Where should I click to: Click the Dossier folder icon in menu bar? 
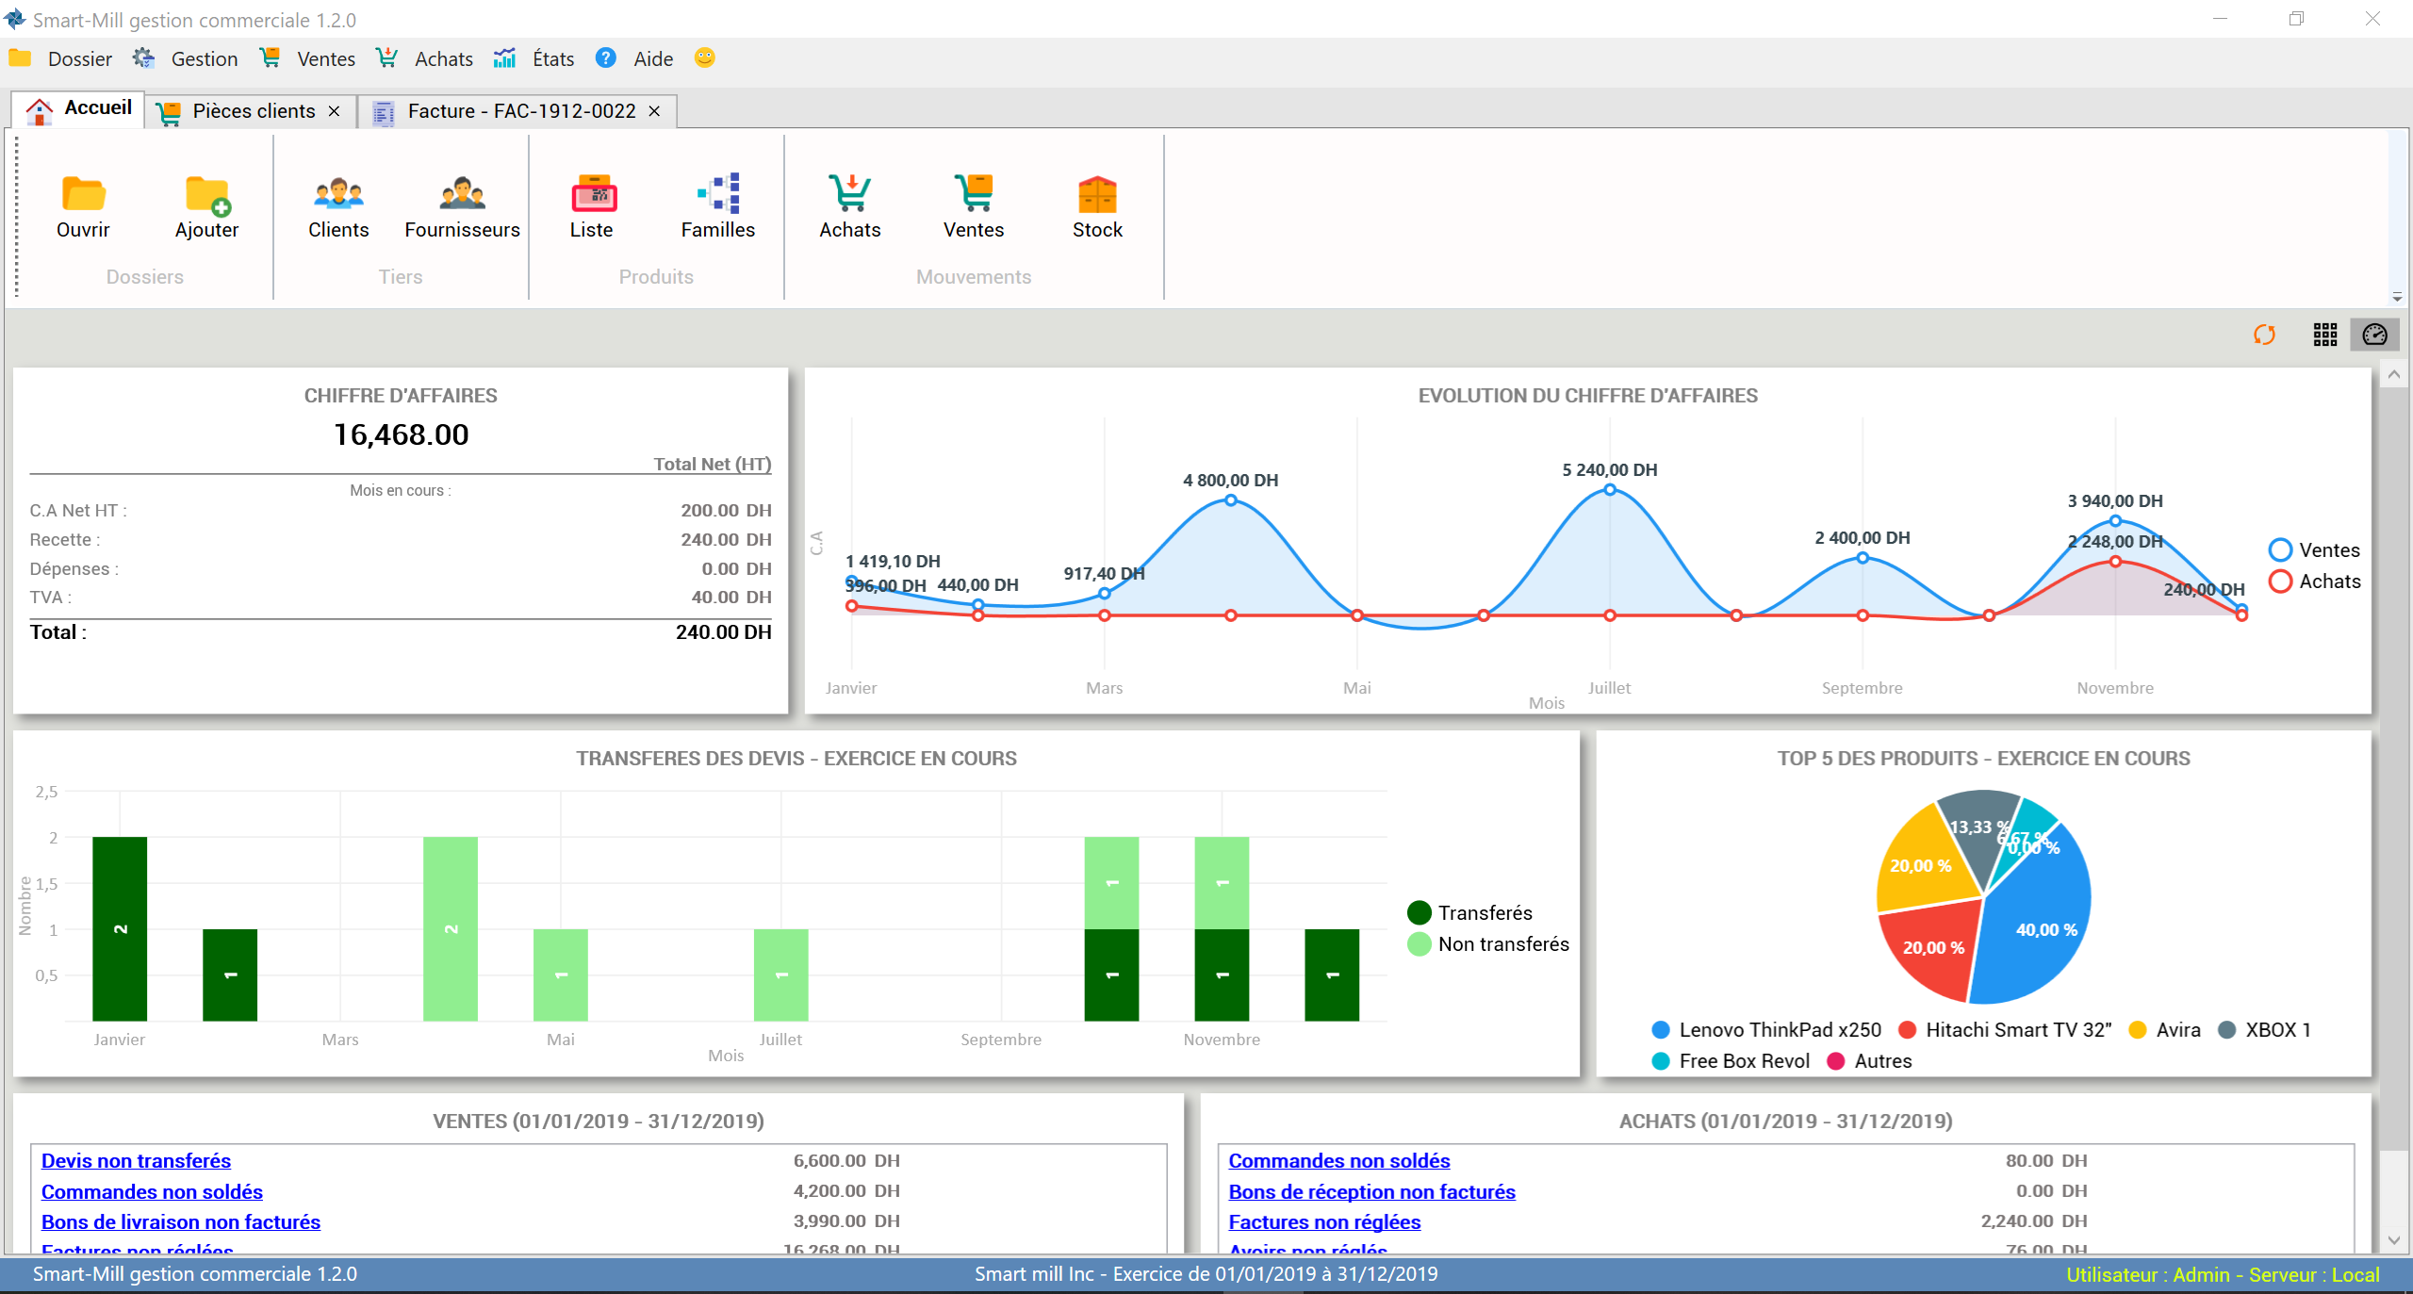click(x=20, y=58)
